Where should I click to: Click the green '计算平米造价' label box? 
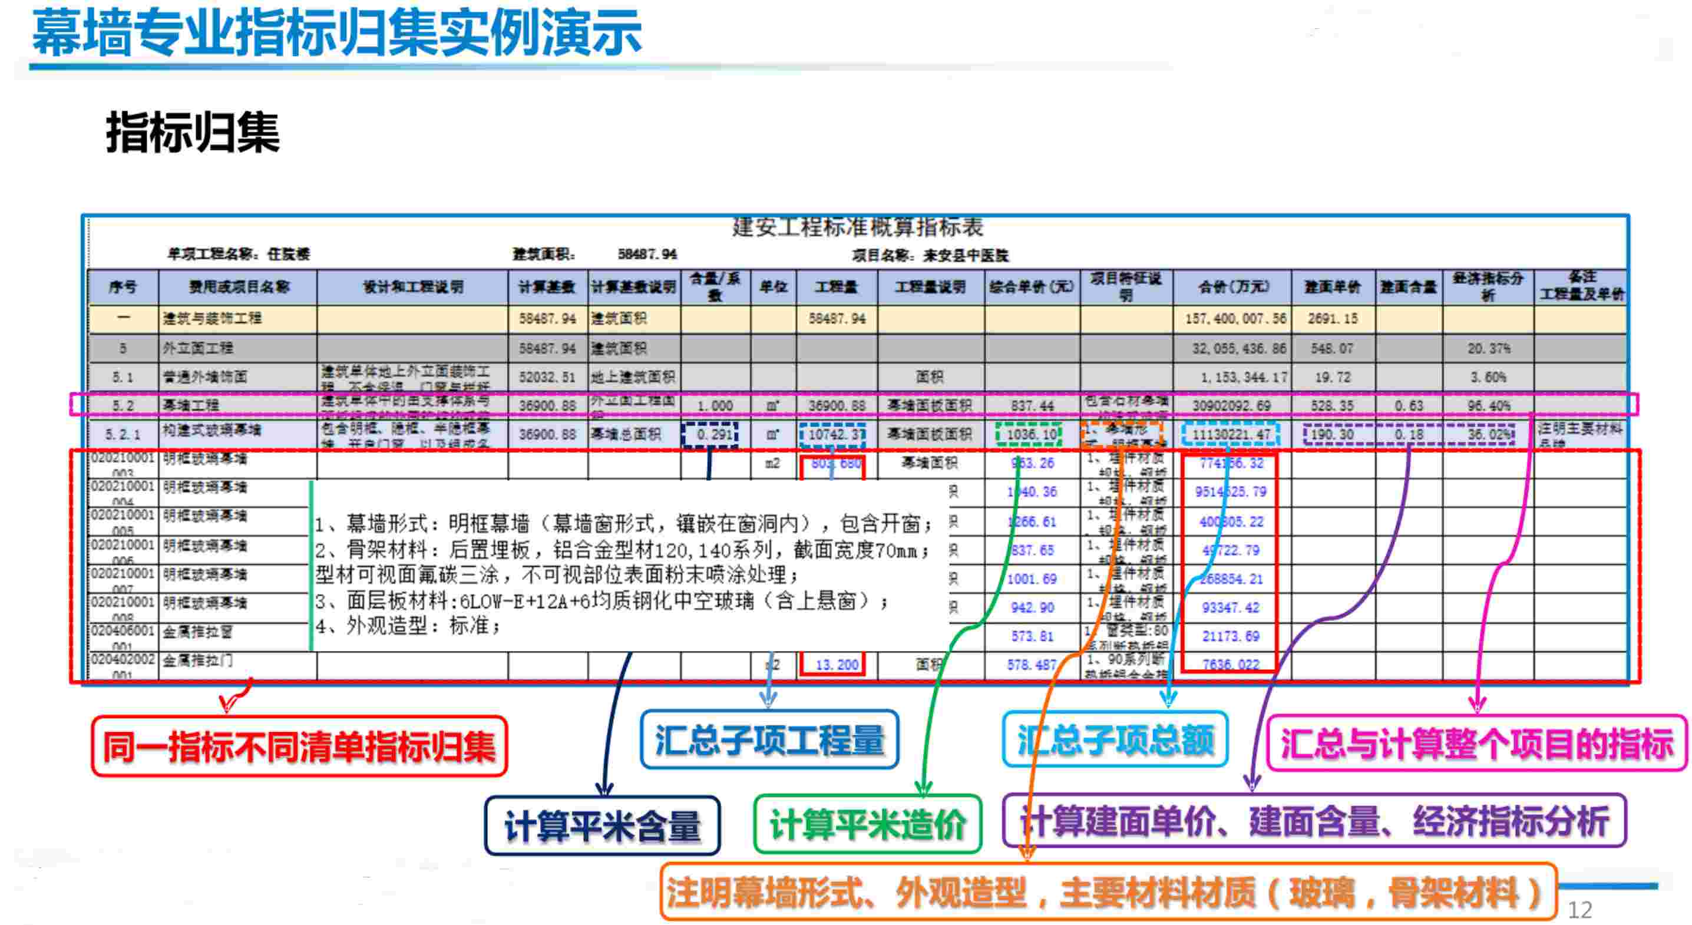click(867, 824)
